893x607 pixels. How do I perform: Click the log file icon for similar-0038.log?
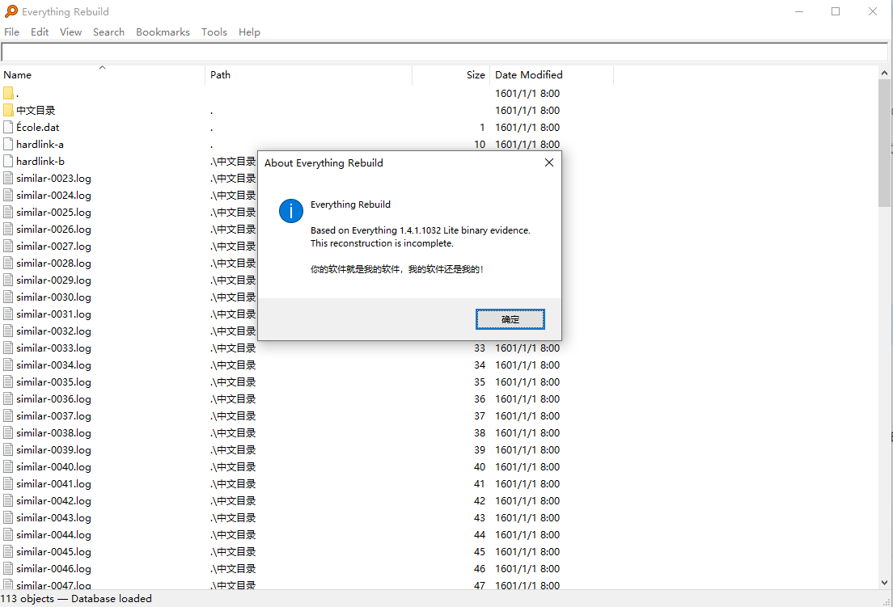point(8,433)
